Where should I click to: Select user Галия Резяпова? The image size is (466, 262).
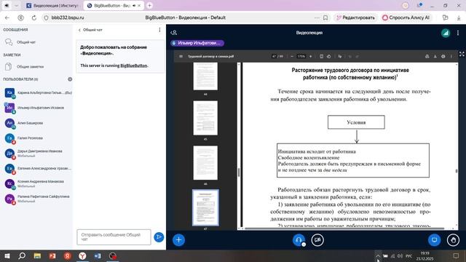[x=37, y=138]
